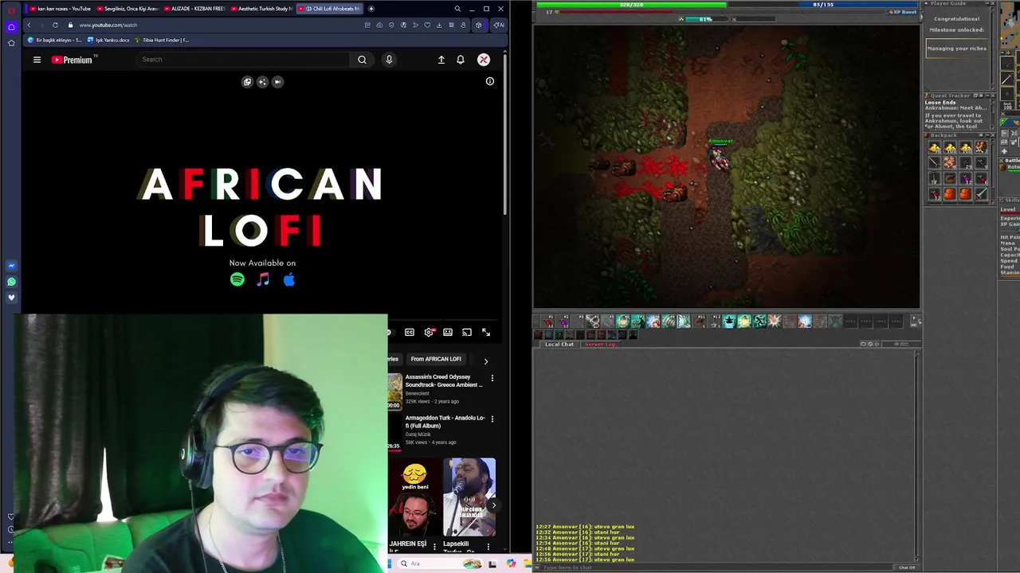1020x573 pixels.
Task: Start voice search with the microphone icon
Action: point(389,60)
